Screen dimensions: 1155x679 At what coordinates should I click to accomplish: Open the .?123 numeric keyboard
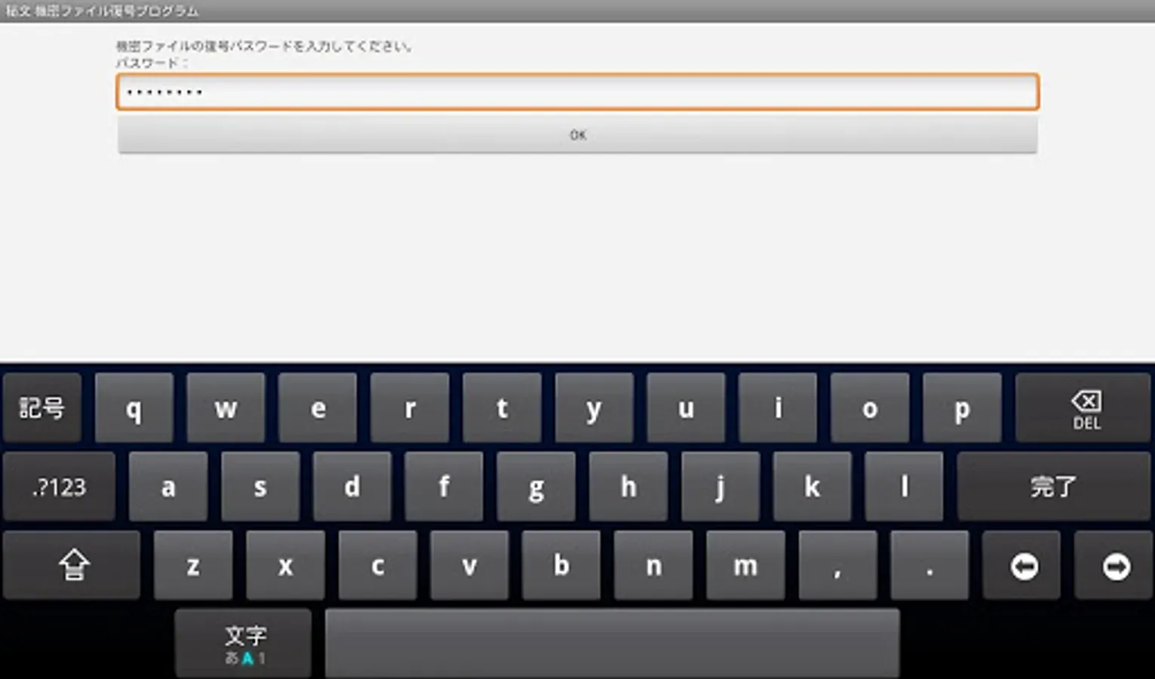[59, 487]
